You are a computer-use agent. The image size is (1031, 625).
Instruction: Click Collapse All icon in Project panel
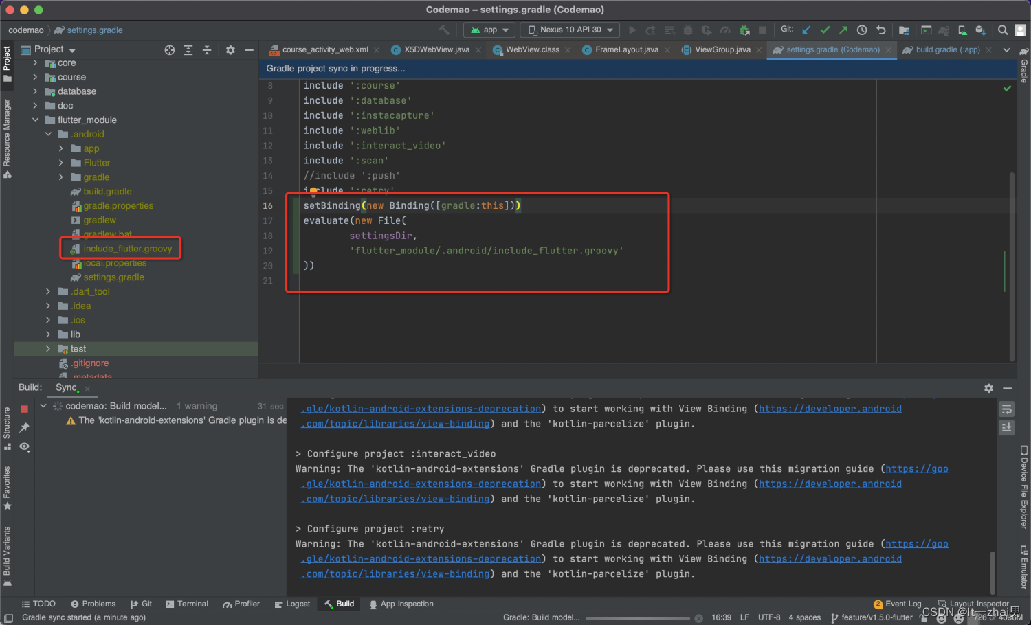pyautogui.click(x=207, y=50)
